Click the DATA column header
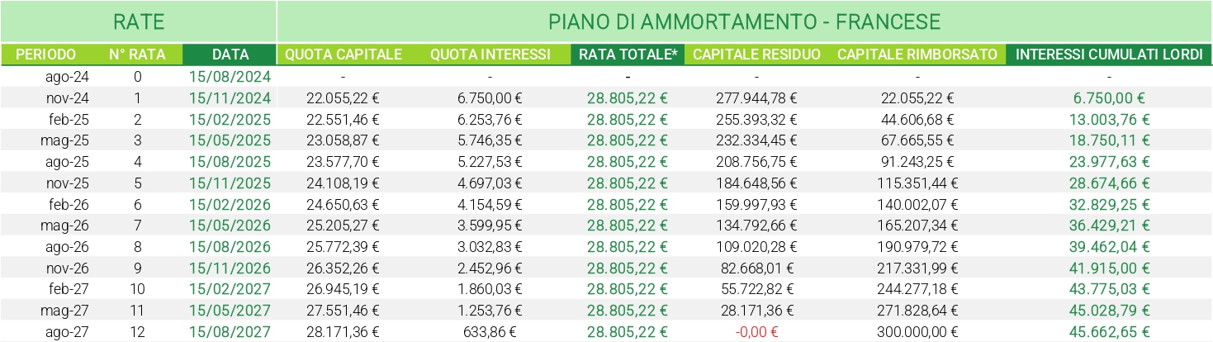Screen dimensions: 1213x342 click(230, 55)
